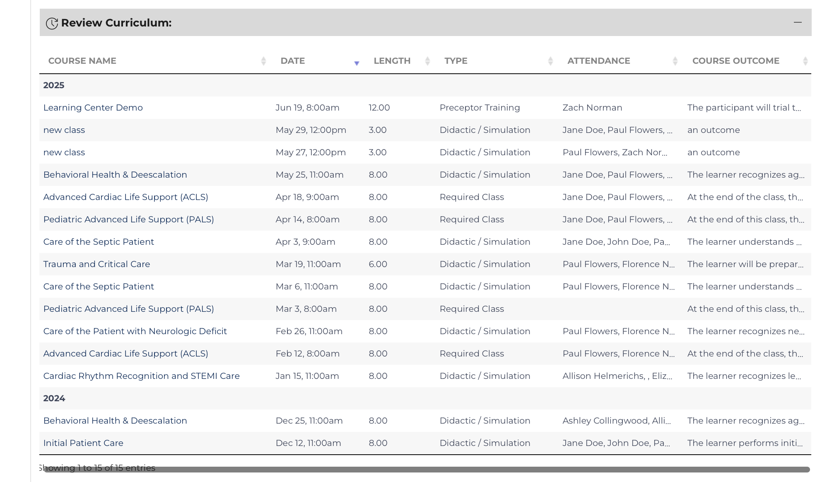
Task: Open Trauma and Critical Care course
Action: [x=97, y=264]
